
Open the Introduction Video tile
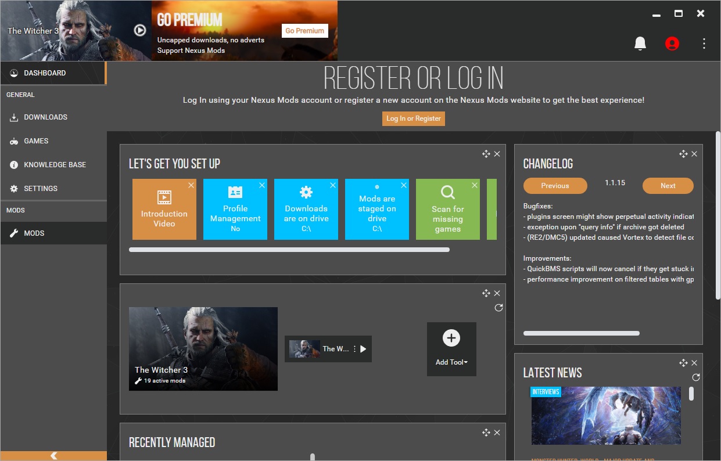point(164,209)
